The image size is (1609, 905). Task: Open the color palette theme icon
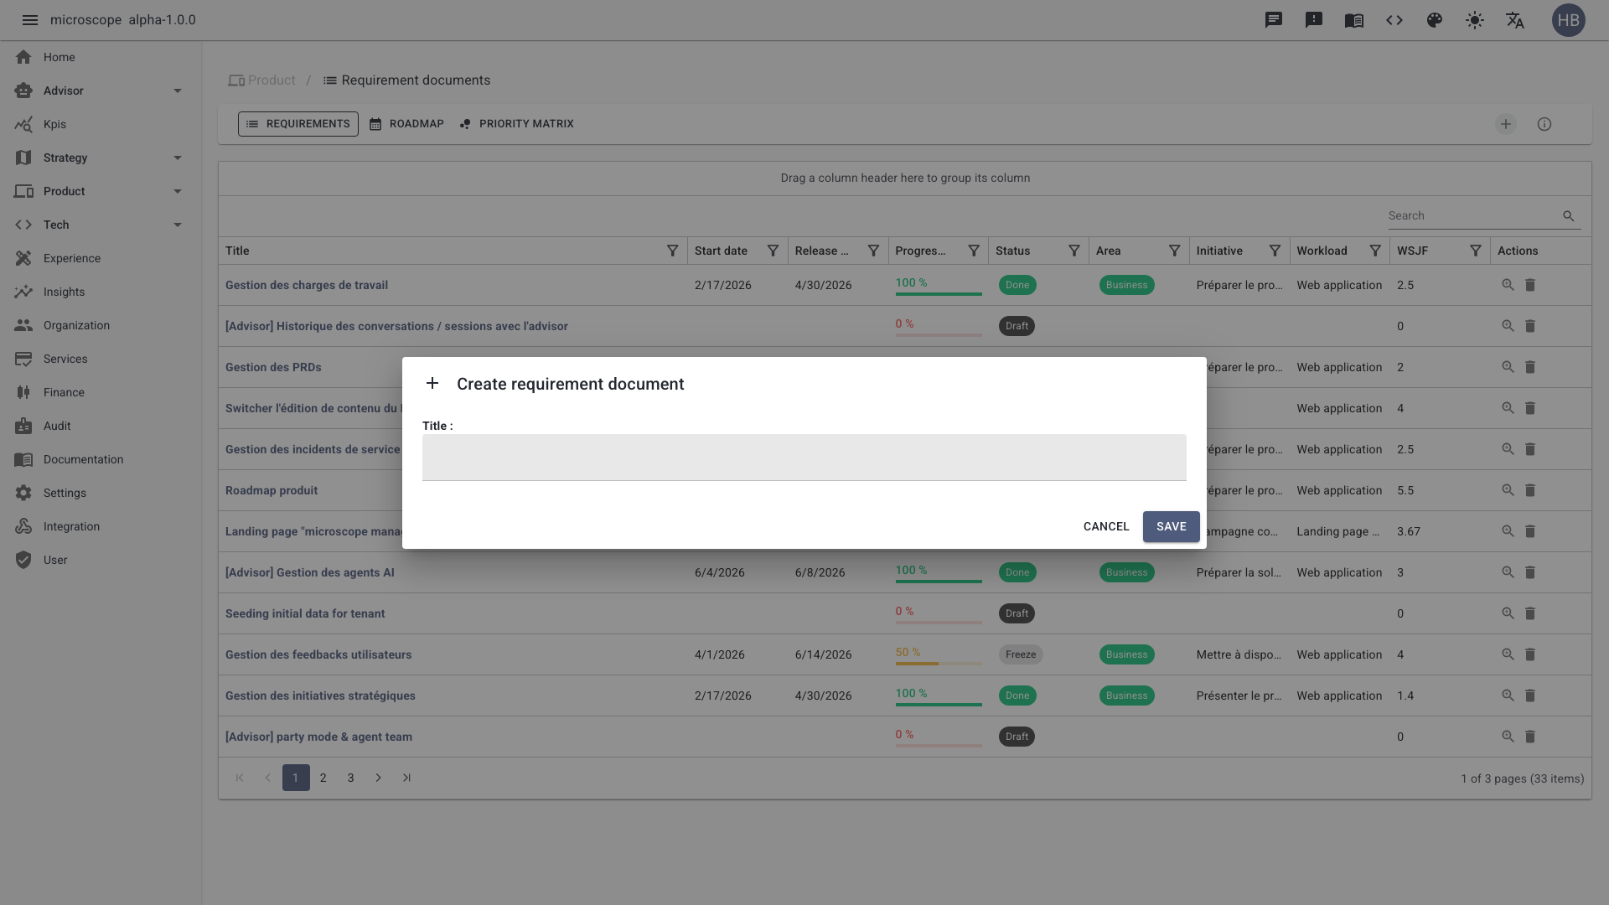(1435, 20)
